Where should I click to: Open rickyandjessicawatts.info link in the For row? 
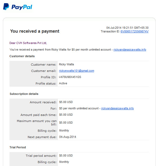click(x=117, y=108)
